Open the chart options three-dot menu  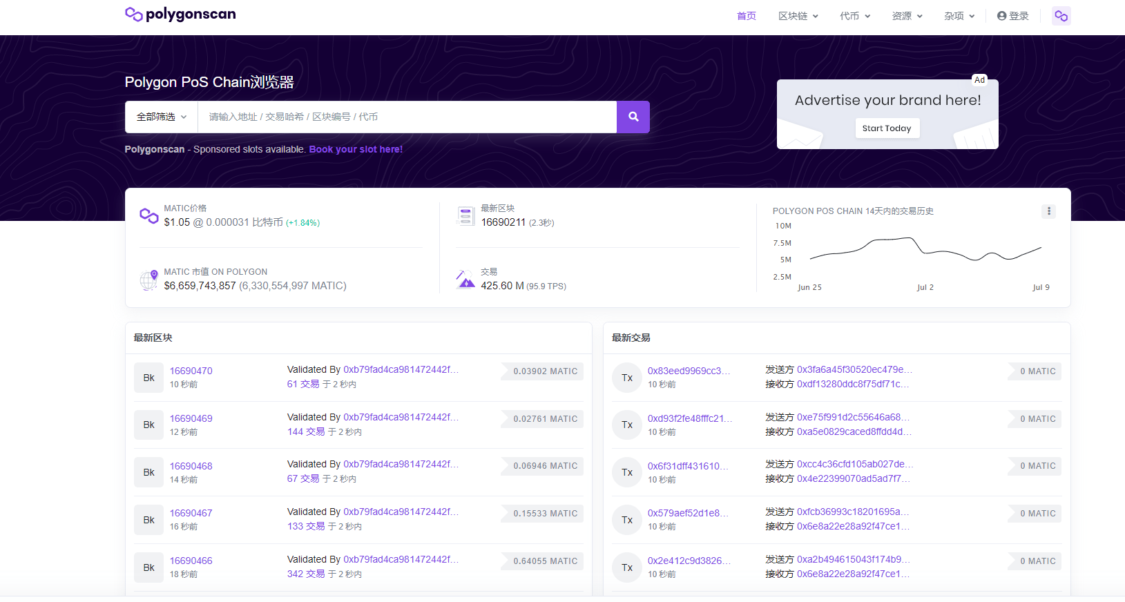[x=1049, y=211]
